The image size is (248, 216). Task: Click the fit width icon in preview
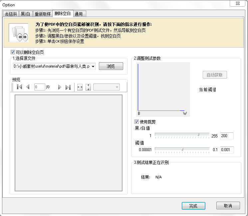pyautogui.click(x=80, y=87)
